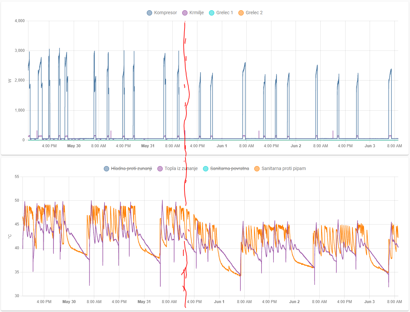
Task: Click the cyan Grelec 1 legend circle
Action: pyautogui.click(x=212, y=13)
